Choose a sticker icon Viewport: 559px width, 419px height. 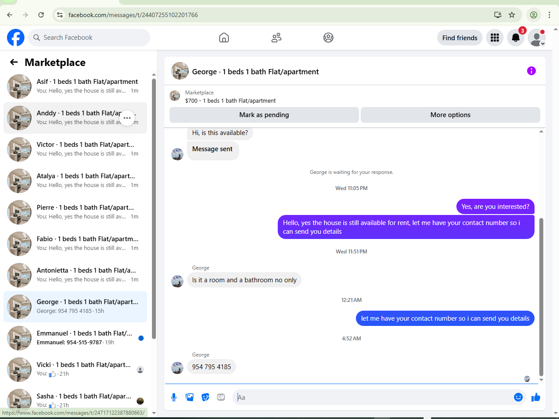pos(205,397)
